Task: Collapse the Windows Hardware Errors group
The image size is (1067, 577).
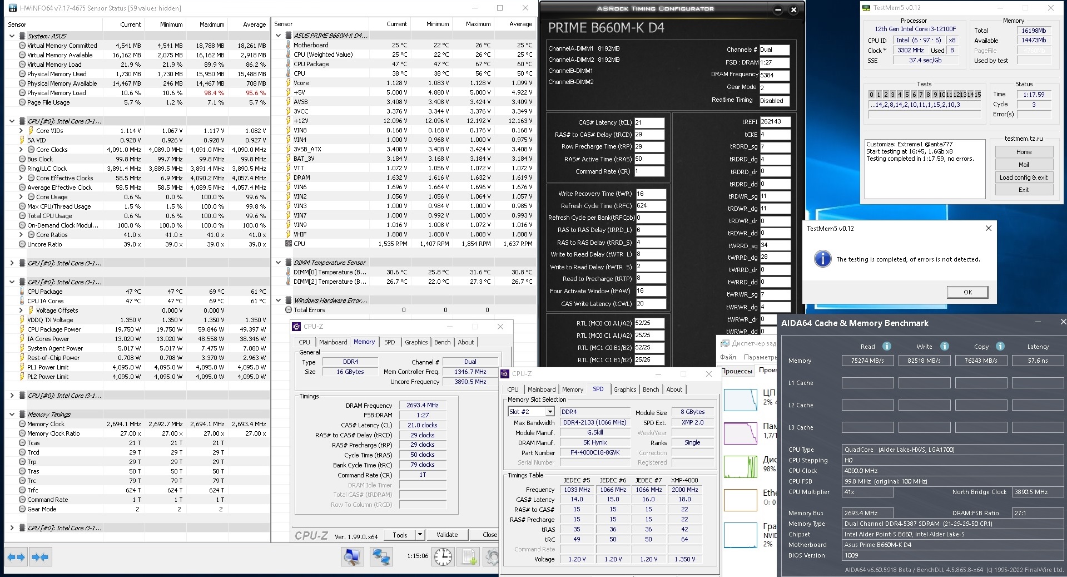Action: (279, 300)
